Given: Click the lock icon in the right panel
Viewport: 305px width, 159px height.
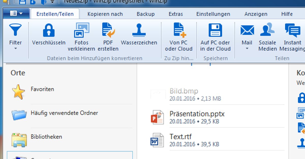Looking at the screenshot, I should (x=302, y=97).
